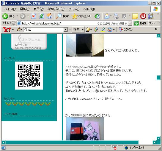This screenshot has height=151, width=162.
Task: Expand the Yahoo toolbar folder dropdown arrow
Action: (91, 30)
